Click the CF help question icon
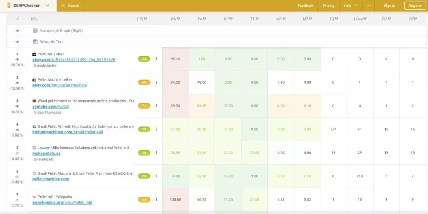 coord(231,19)
